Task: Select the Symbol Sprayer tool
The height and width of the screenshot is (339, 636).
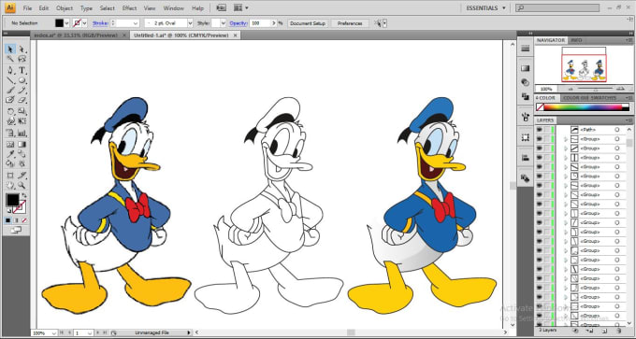Action: click(10, 133)
